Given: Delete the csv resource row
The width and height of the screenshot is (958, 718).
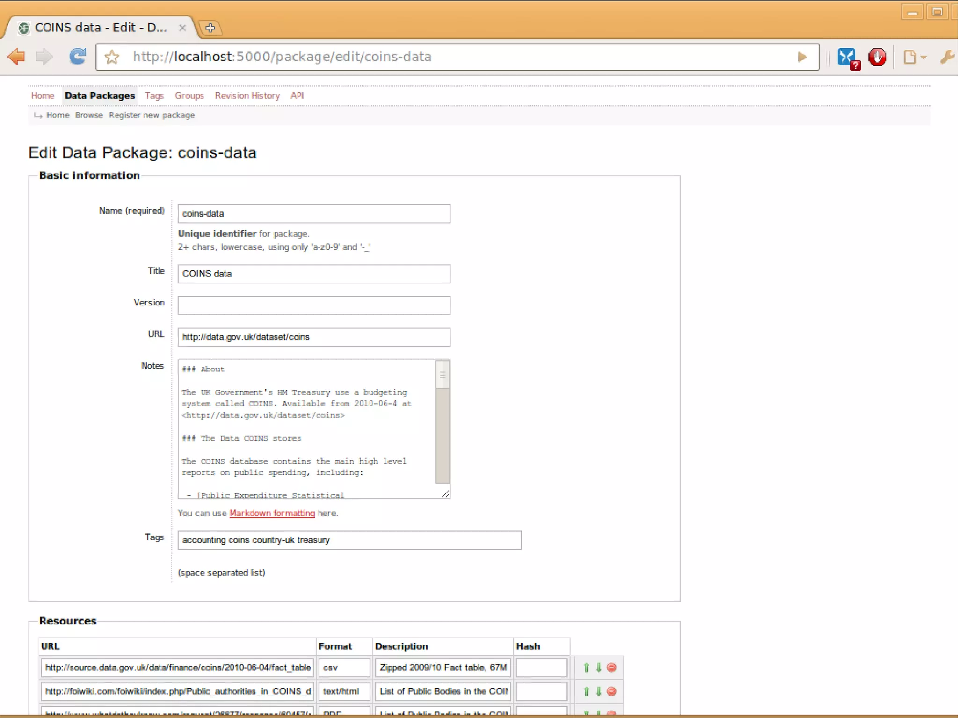Looking at the screenshot, I should click(611, 667).
